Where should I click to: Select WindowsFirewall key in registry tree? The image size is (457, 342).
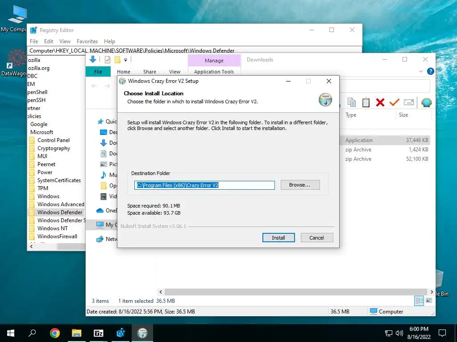[x=57, y=236]
